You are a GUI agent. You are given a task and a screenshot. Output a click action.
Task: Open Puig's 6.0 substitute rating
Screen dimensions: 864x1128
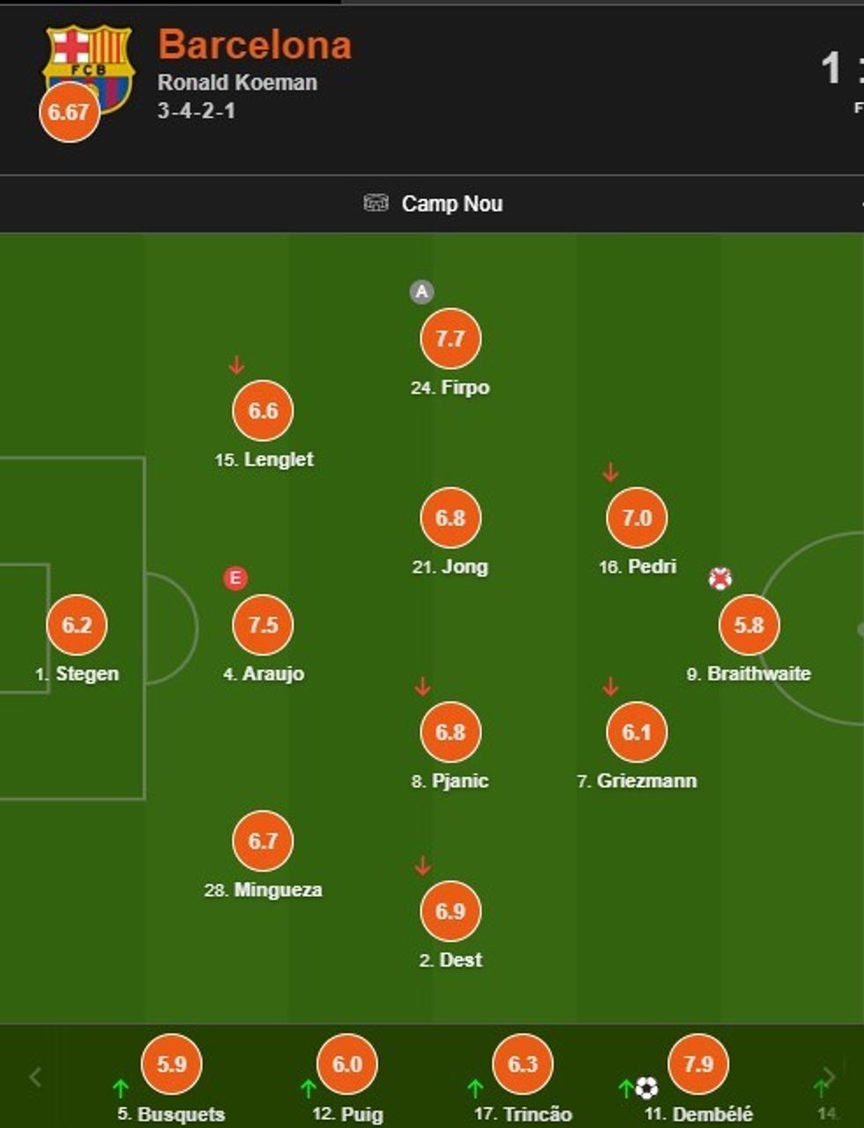(x=346, y=1064)
